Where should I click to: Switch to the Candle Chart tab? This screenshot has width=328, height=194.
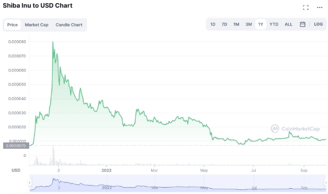pyautogui.click(x=69, y=25)
